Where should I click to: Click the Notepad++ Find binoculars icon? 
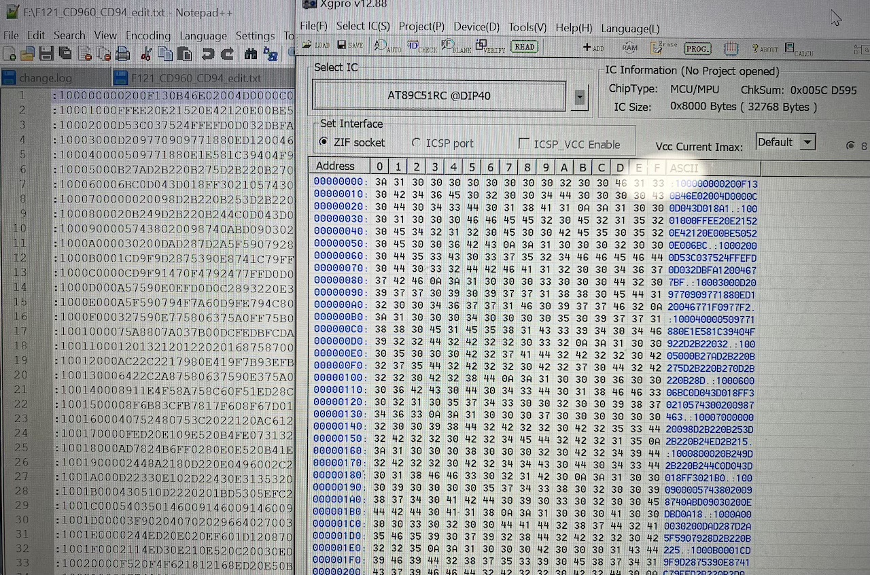pos(250,54)
